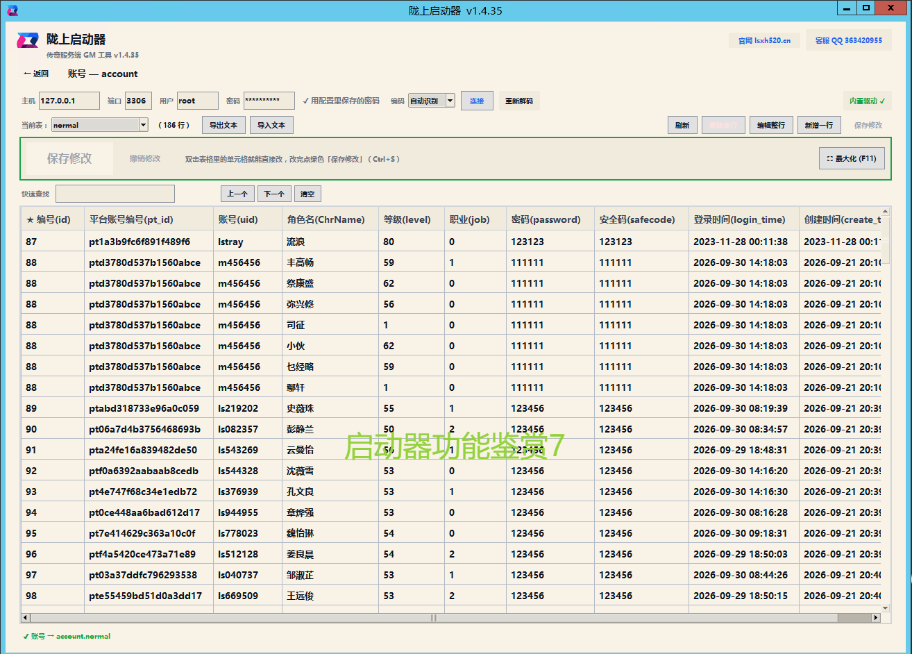The image size is (912, 654).
Task: Click the 连接 button
Action: point(477,101)
